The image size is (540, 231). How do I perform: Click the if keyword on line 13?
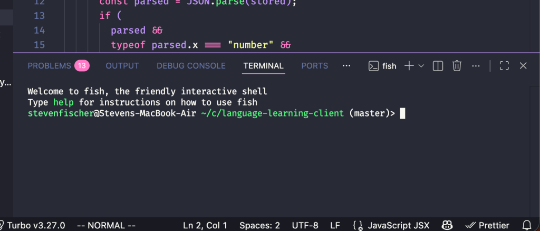[x=105, y=16]
